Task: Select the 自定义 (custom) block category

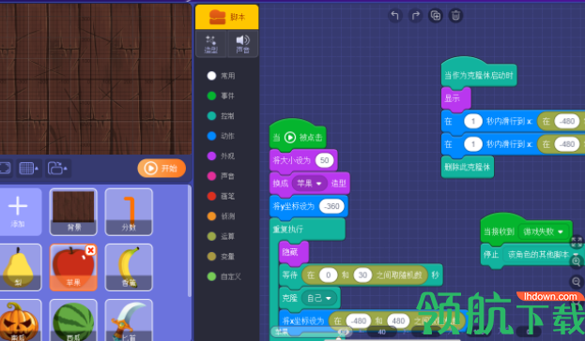Action: 224,276
